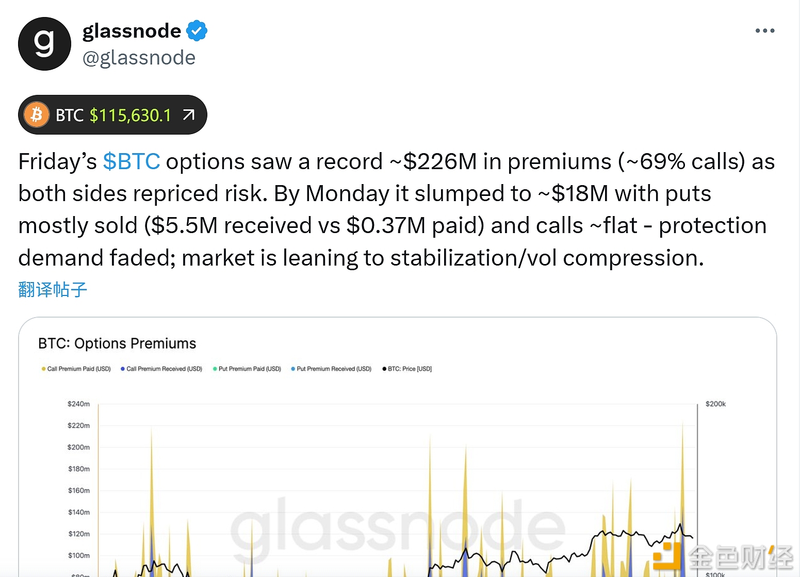Click the tweet body text paragraph

click(x=392, y=209)
